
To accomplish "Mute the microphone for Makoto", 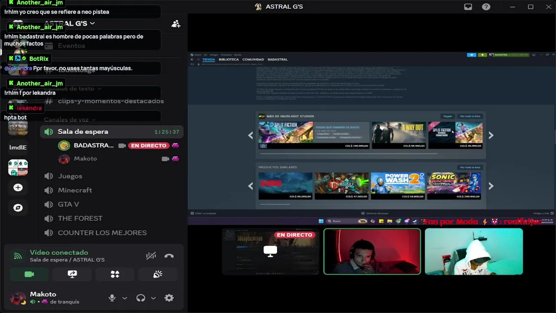I will tap(112, 298).
